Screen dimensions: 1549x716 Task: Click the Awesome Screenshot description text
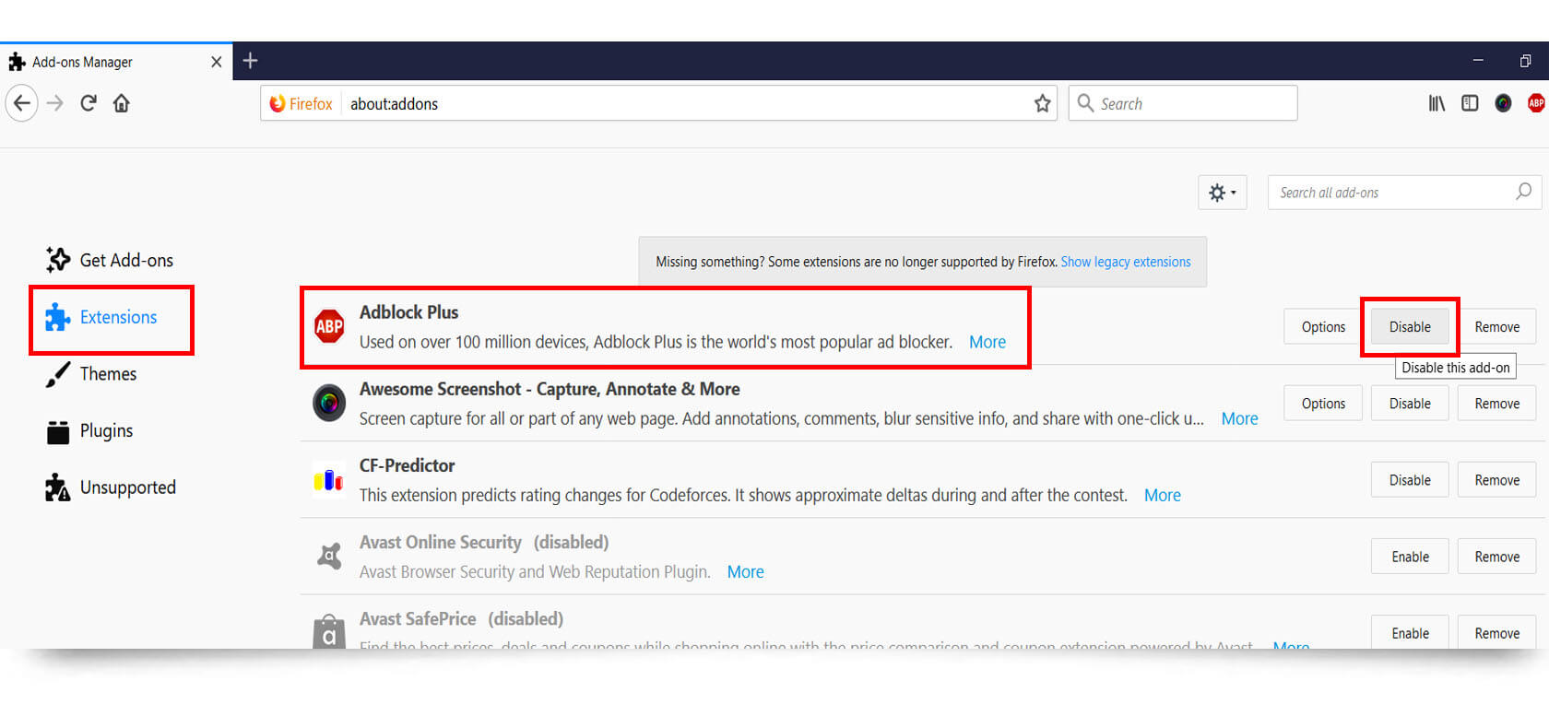tap(782, 418)
